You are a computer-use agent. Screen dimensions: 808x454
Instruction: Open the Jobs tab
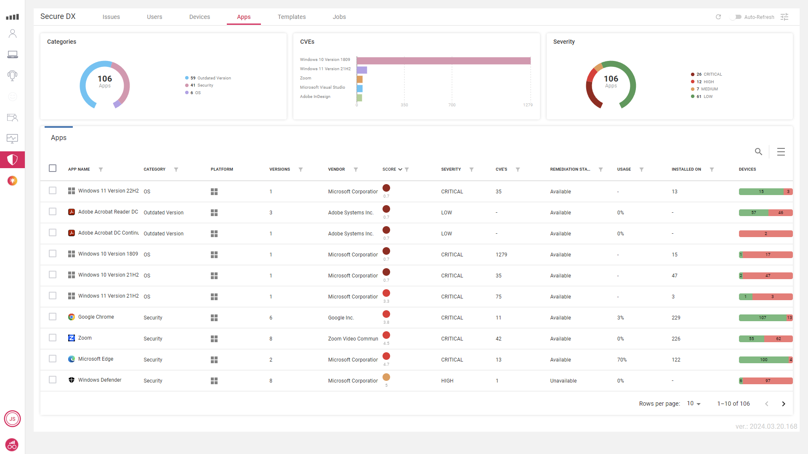[x=339, y=17]
